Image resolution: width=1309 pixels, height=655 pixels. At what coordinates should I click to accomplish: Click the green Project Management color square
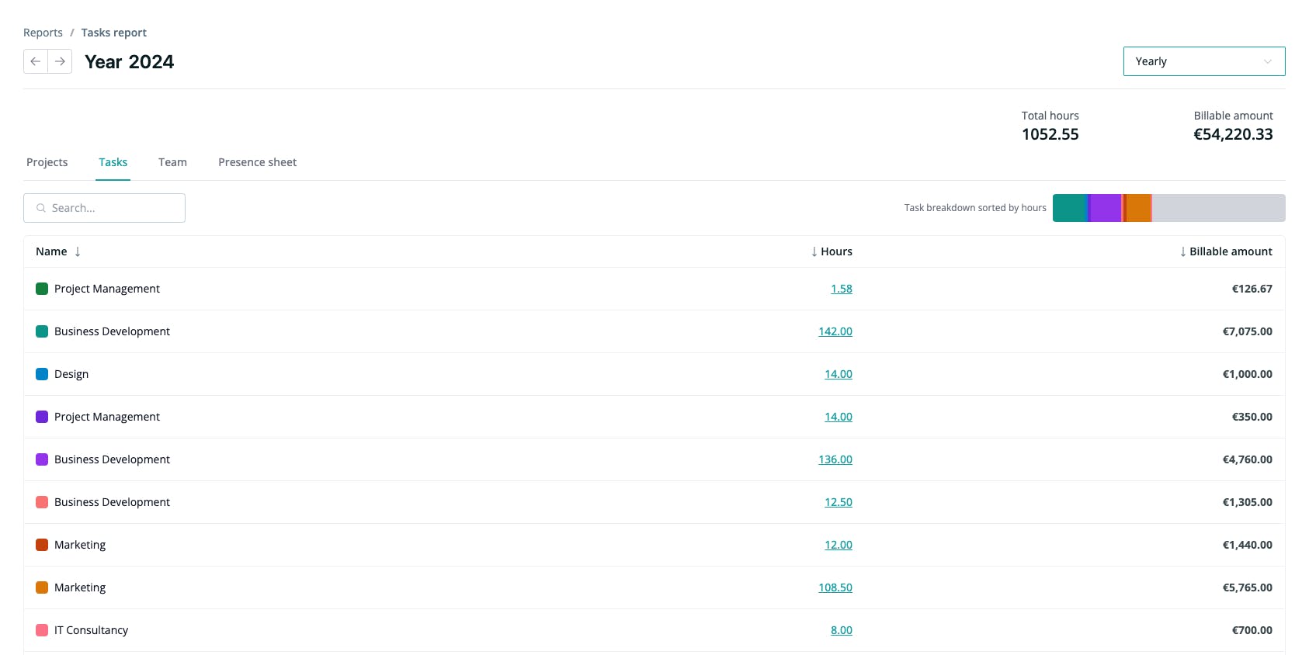(42, 289)
